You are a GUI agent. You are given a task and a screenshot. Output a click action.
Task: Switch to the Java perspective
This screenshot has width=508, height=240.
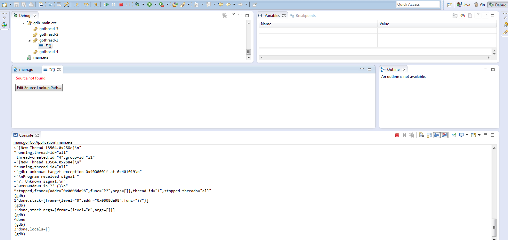[464, 5]
